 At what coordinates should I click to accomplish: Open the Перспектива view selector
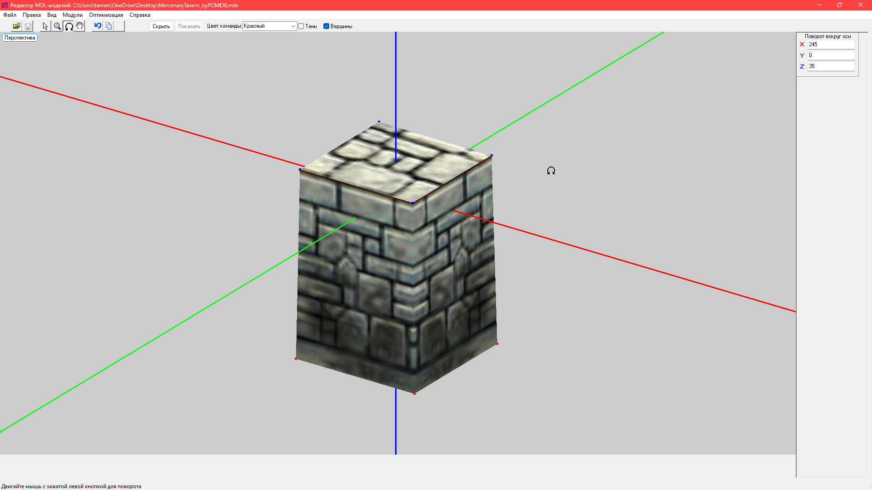(x=20, y=38)
